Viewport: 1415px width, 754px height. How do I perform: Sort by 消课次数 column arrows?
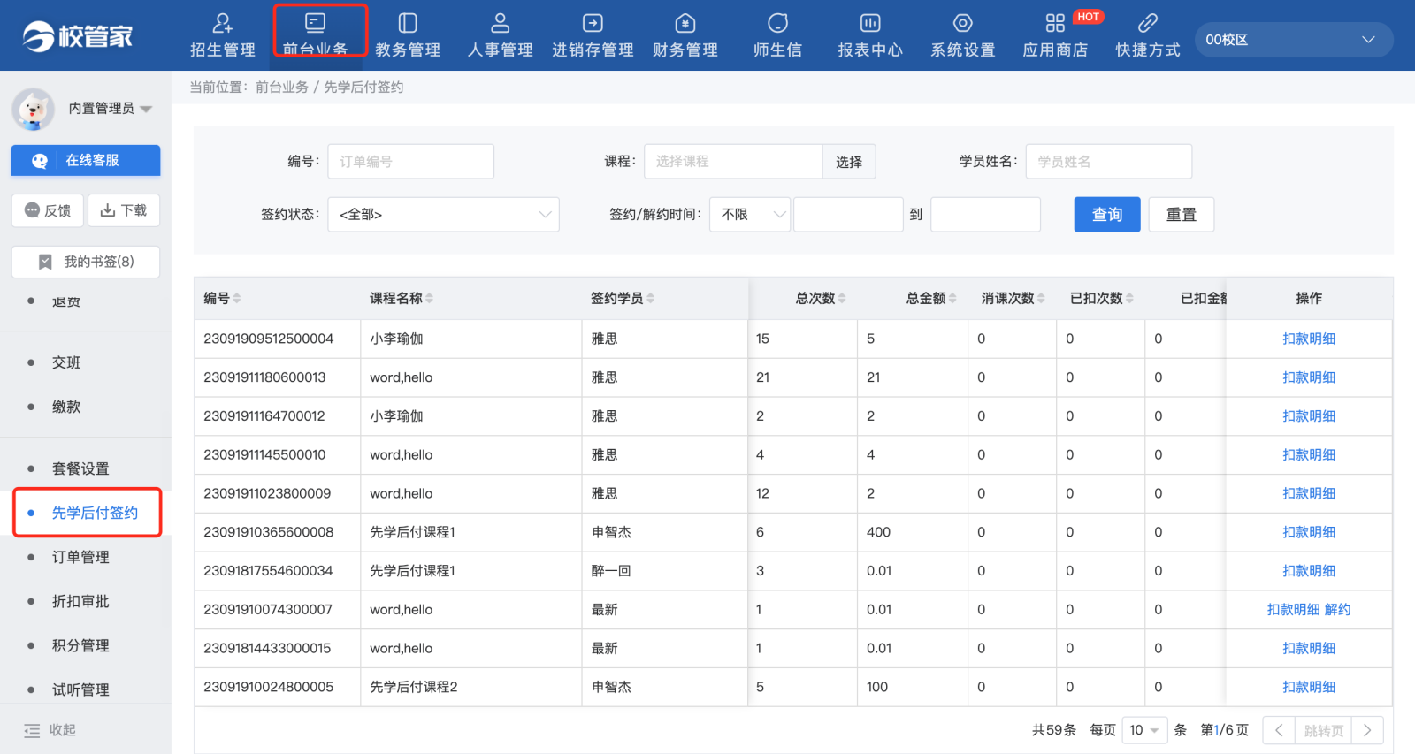click(x=1041, y=299)
